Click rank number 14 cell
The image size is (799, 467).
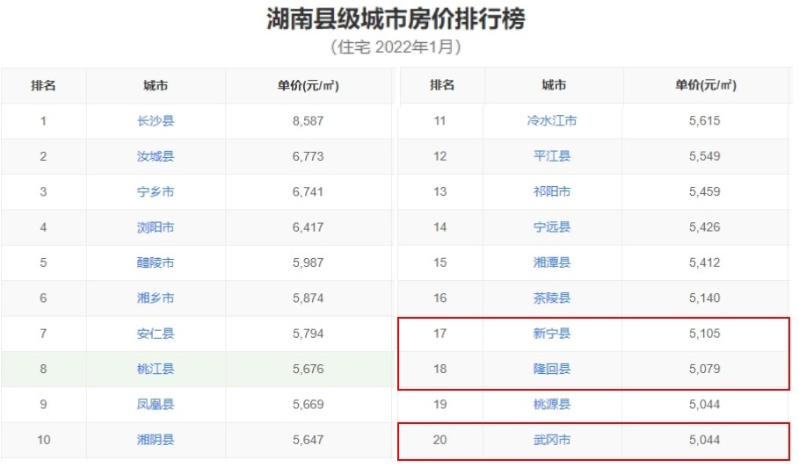pyautogui.click(x=440, y=226)
